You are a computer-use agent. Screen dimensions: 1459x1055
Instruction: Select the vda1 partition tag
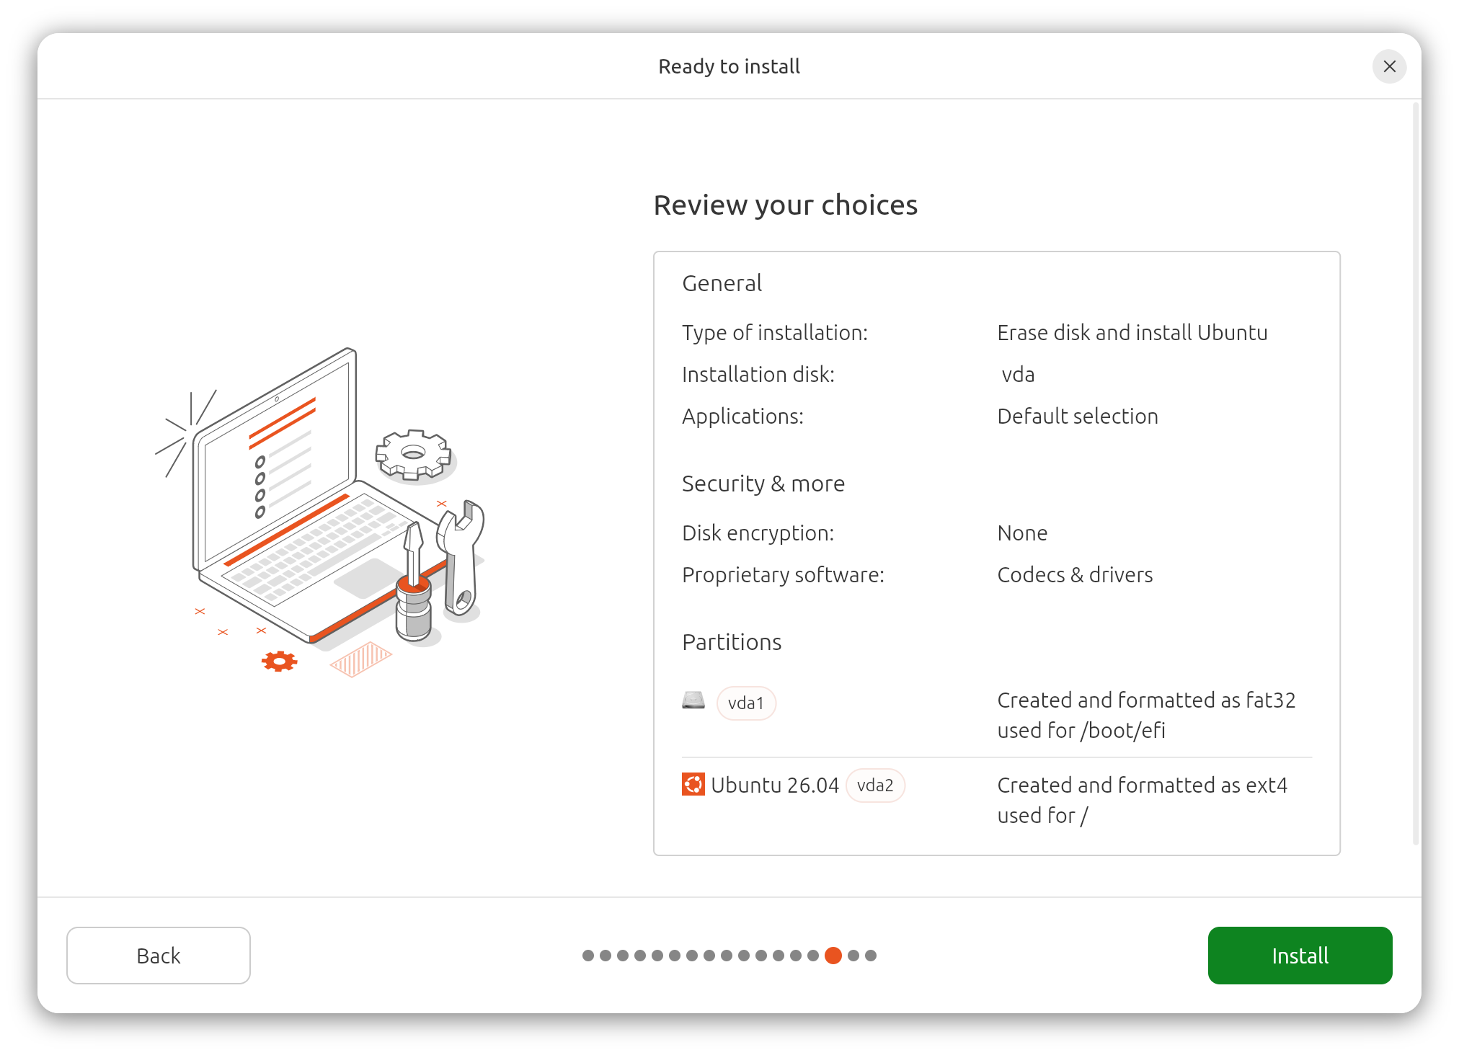tap(746, 703)
